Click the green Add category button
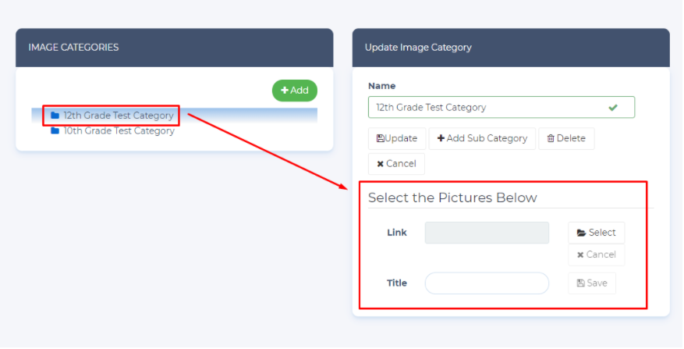Screen dimensions: 684x349 click(295, 91)
